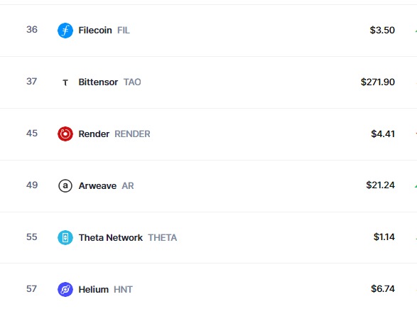Click the teal Theta Network icon

[x=65, y=237]
